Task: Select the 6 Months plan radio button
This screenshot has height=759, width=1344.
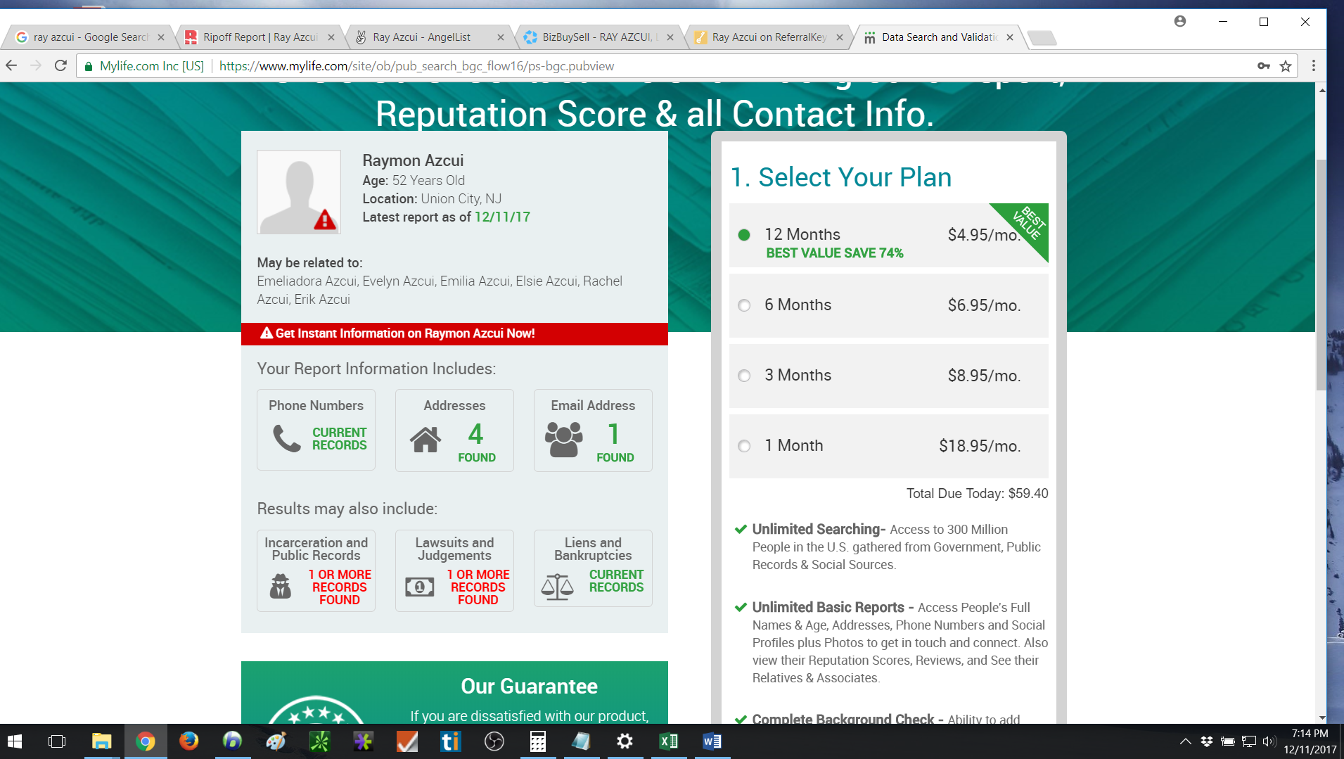Action: tap(744, 305)
